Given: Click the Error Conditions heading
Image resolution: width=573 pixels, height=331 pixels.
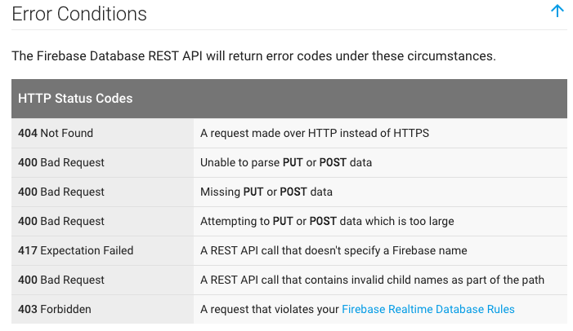Looking at the screenshot, I should [x=79, y=14].
